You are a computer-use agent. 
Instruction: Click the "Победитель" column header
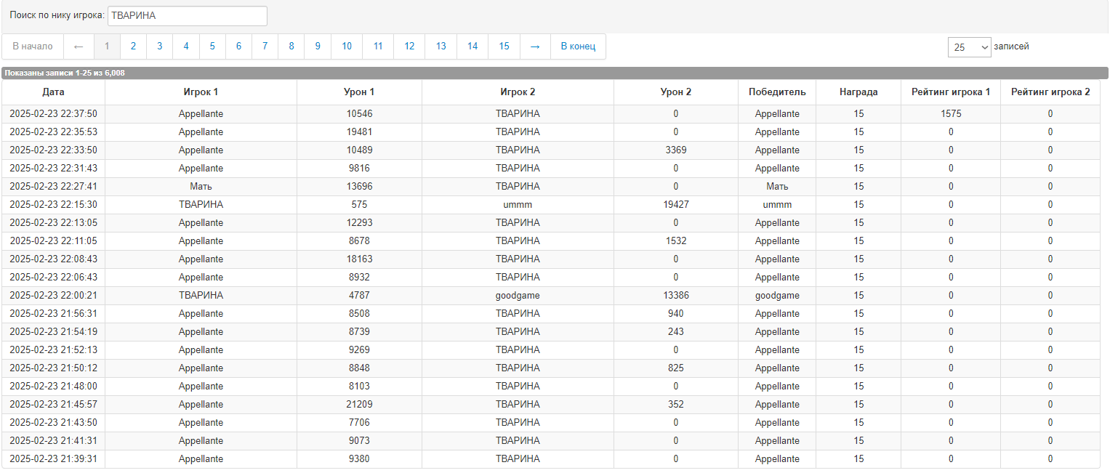pyautogui.click(x=777, y=92)
